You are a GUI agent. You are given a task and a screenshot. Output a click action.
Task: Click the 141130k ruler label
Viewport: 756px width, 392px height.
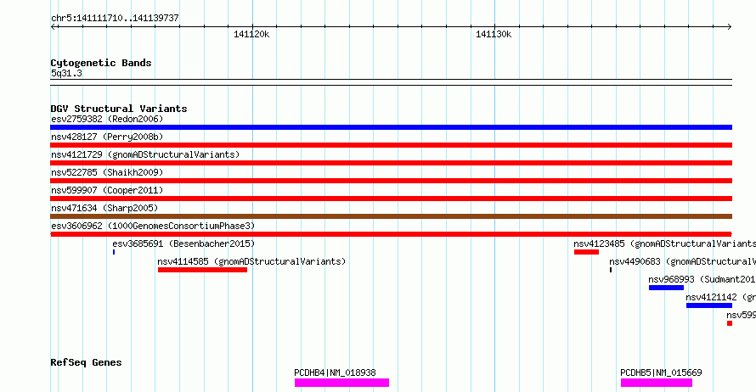(494, 34)
